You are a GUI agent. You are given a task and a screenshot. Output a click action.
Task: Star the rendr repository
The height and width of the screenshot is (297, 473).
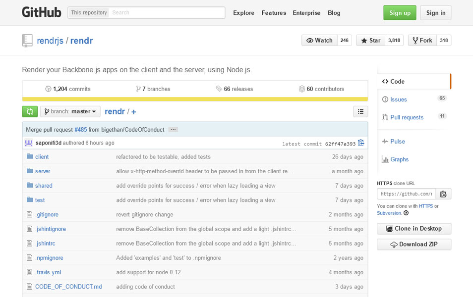click(371, 41)
